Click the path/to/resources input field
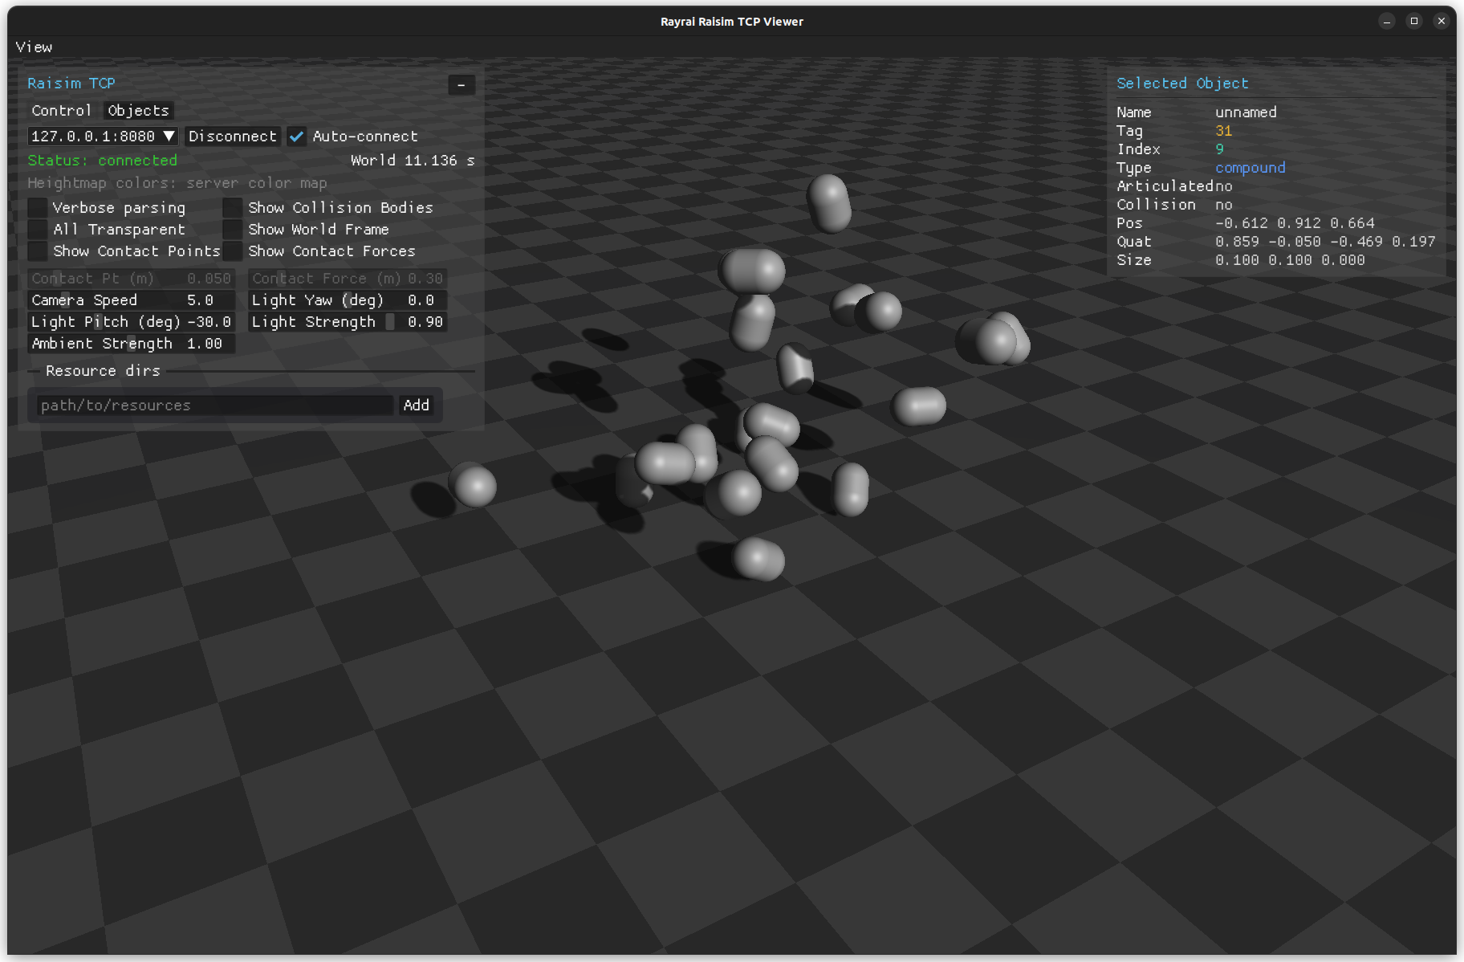The height and width of the screenshot is (962, 1464). click(x=212, y=405)
